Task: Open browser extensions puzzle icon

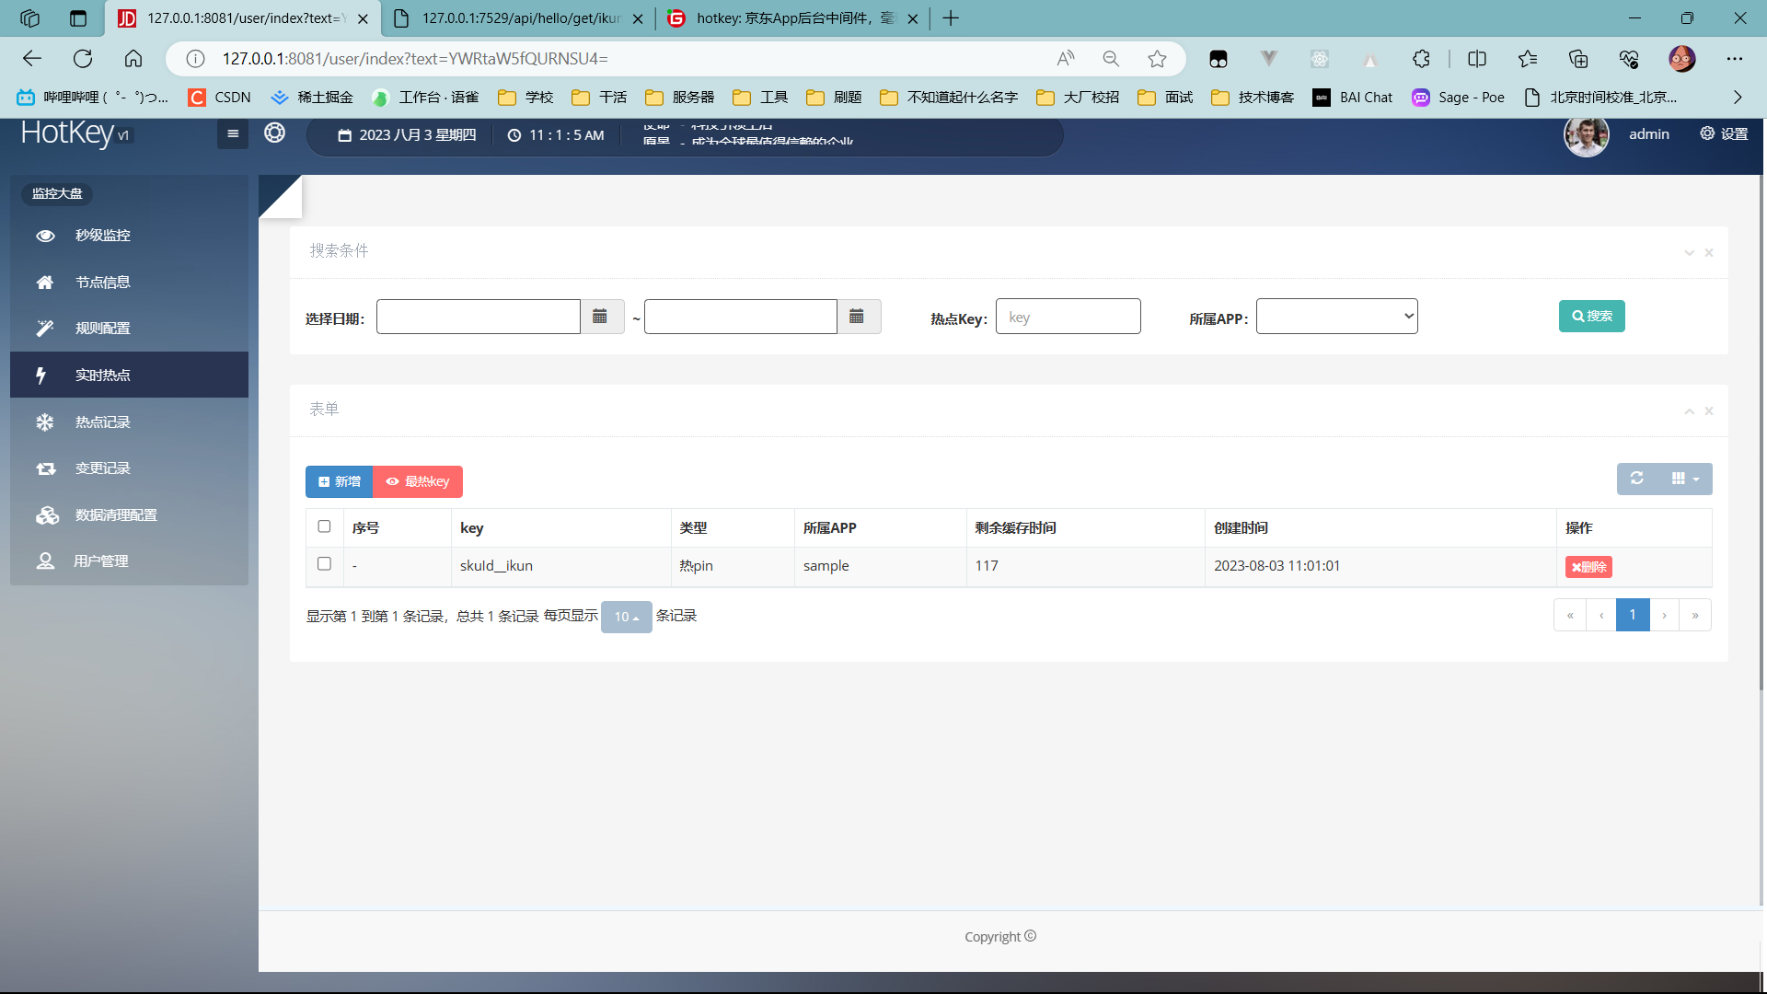Action: tap(1421, 59)
